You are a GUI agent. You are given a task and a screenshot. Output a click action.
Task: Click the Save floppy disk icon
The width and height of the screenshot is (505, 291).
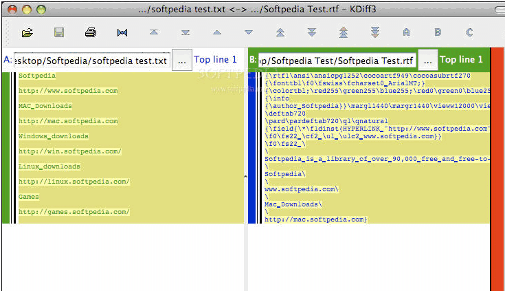[x=59, y=32]
